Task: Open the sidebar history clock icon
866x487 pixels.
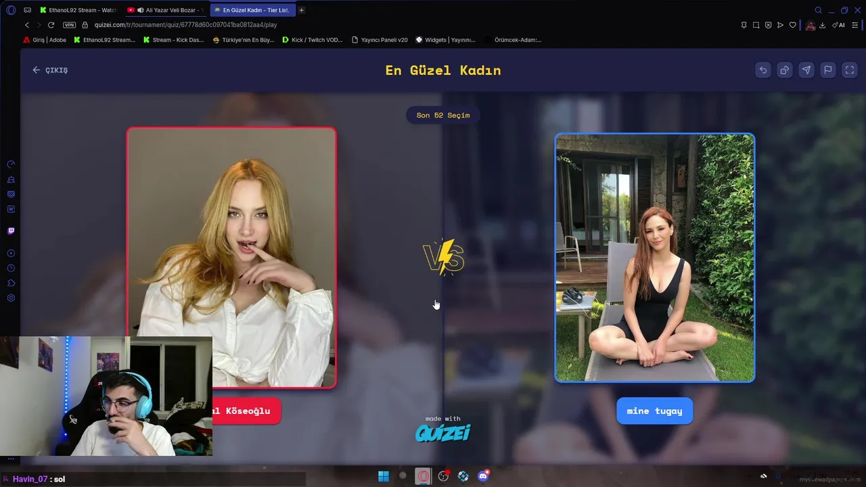Action: [x=11, y=268]
